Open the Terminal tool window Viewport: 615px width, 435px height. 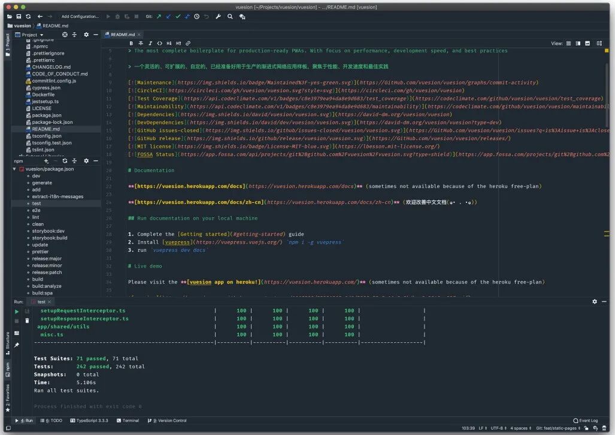(x=128, y=421)
